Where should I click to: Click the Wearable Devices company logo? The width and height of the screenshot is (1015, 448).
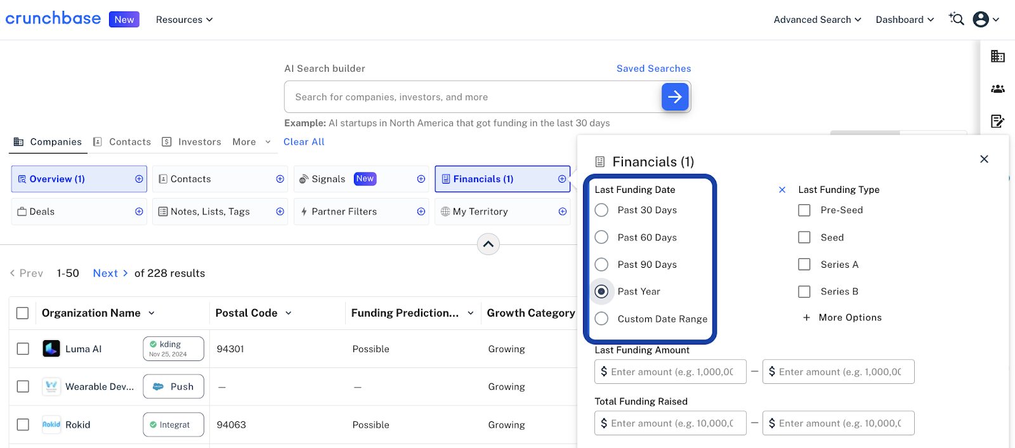(x=51, y=386)
